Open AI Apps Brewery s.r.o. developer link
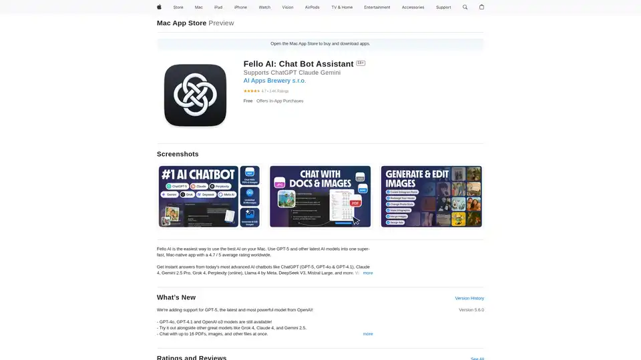This screenshot has width=641, height=360. (274, 81)
